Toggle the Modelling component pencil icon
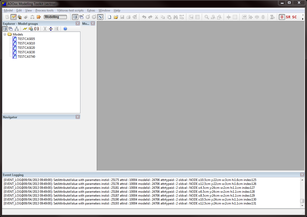 click(x=14, y=17)
